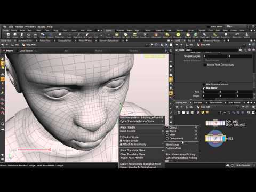Click Cancel Orientation Picking
256x192 pixels.
(x=181, y=158)
